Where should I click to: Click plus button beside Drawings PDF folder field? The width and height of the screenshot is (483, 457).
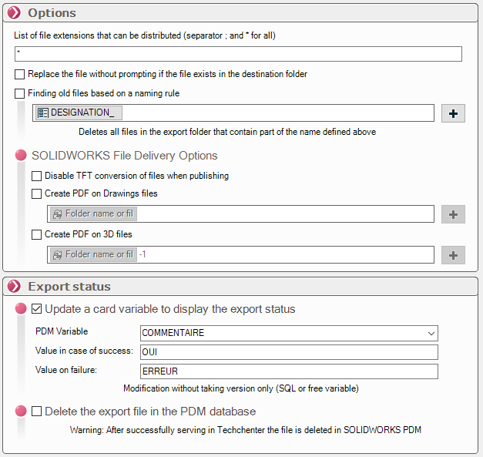point(453,213)
